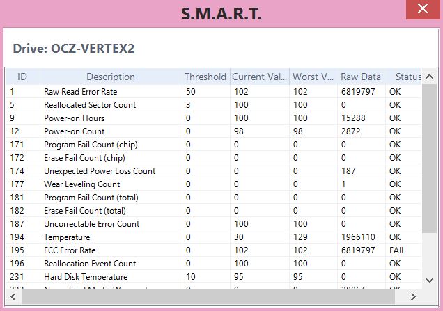This screenshot has width=443, height=311.
Task: Select the Wear Leveling Count row
Action: coord(214,184)
